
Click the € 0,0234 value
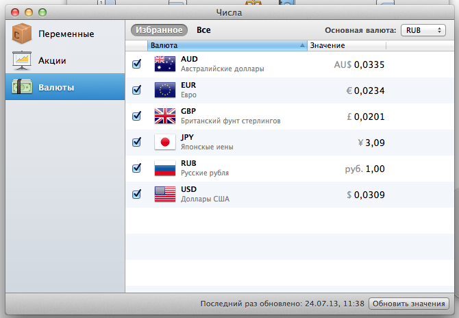pos(365,90)
